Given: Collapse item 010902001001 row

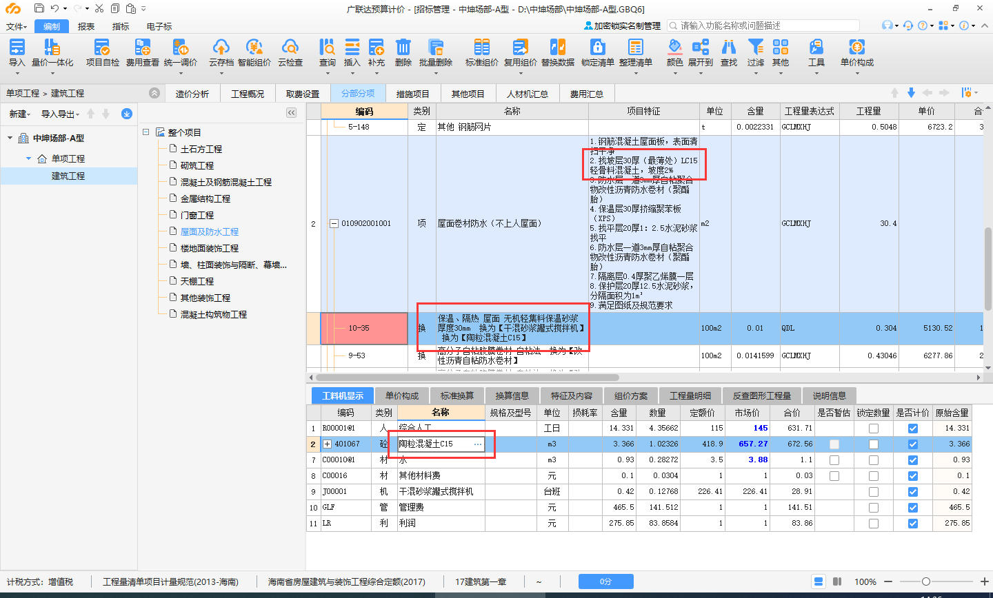Looking at the screenshot, I should pyautogui.click(x=334, y=223).
